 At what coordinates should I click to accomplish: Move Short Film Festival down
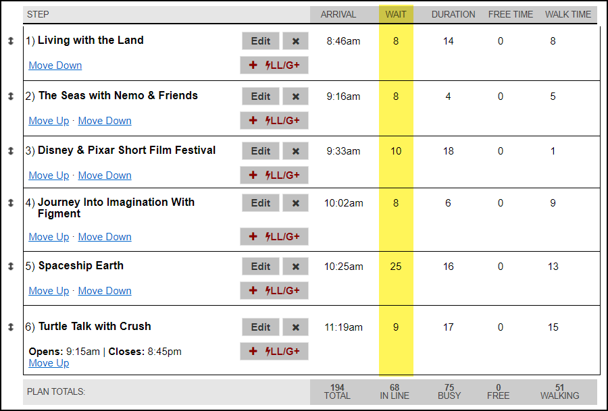(105, 175)
